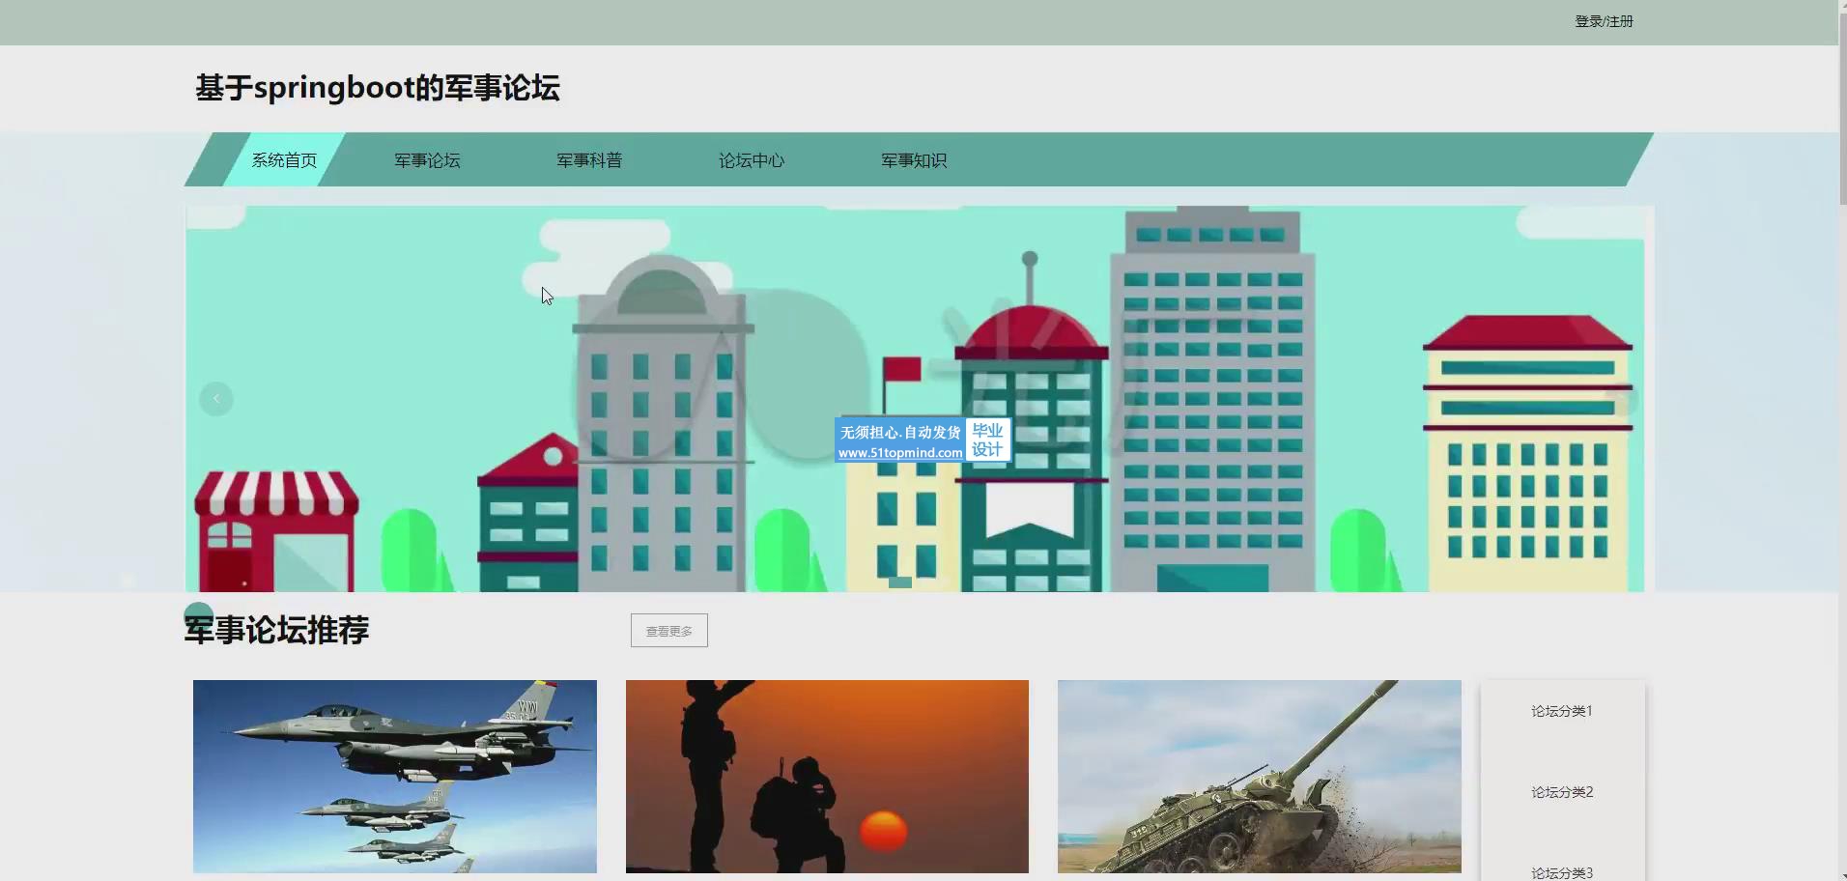Open 论坛中心 from navigation bar
This screenshot has height=881, width=1847.
coord(752,160)
